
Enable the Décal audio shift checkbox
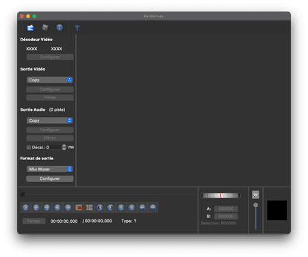(29, 147)
